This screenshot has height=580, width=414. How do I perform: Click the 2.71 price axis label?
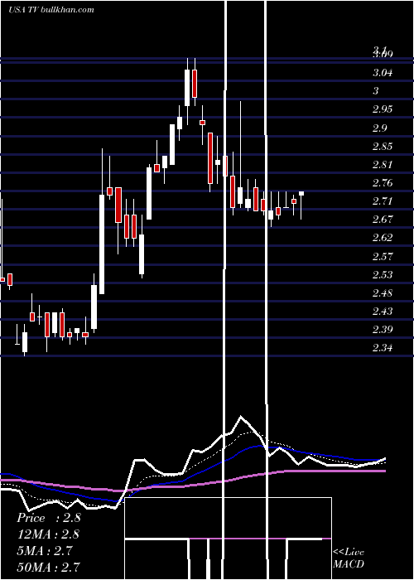383,201
